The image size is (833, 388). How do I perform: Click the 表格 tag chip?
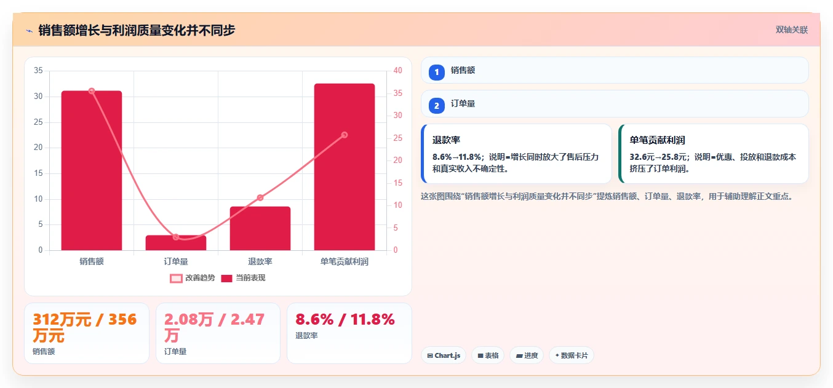pyautogui.click(x=488, y=355)
